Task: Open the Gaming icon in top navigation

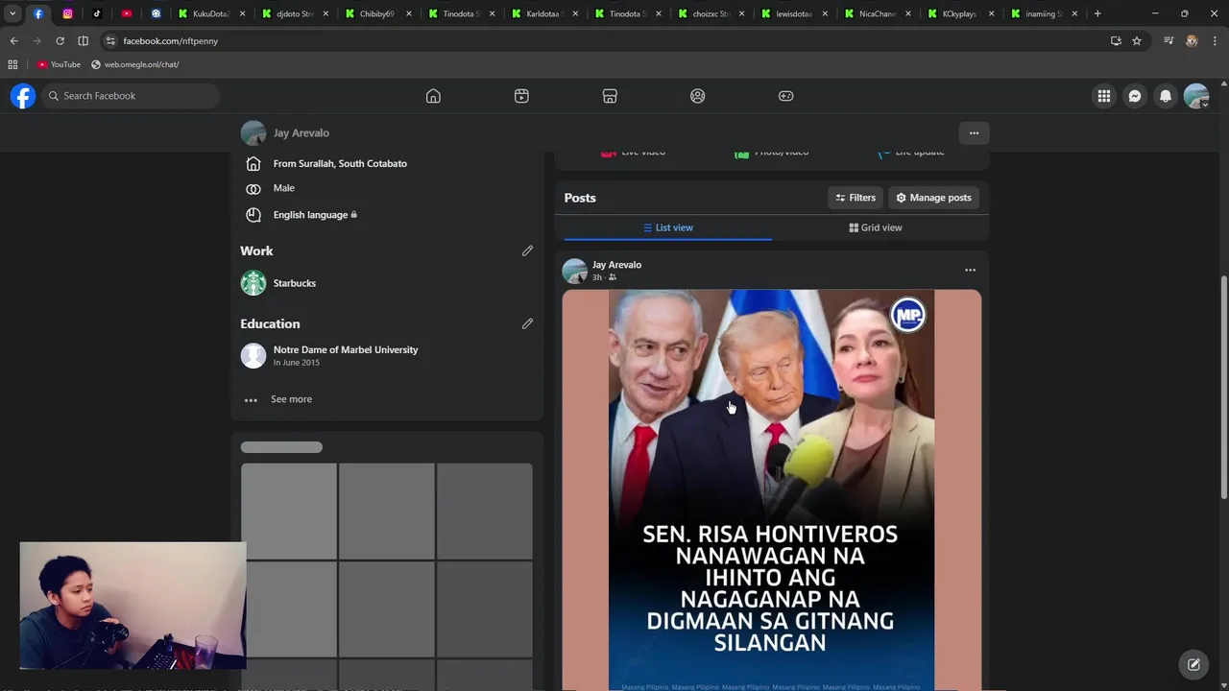Action: [x=785, y=96]
